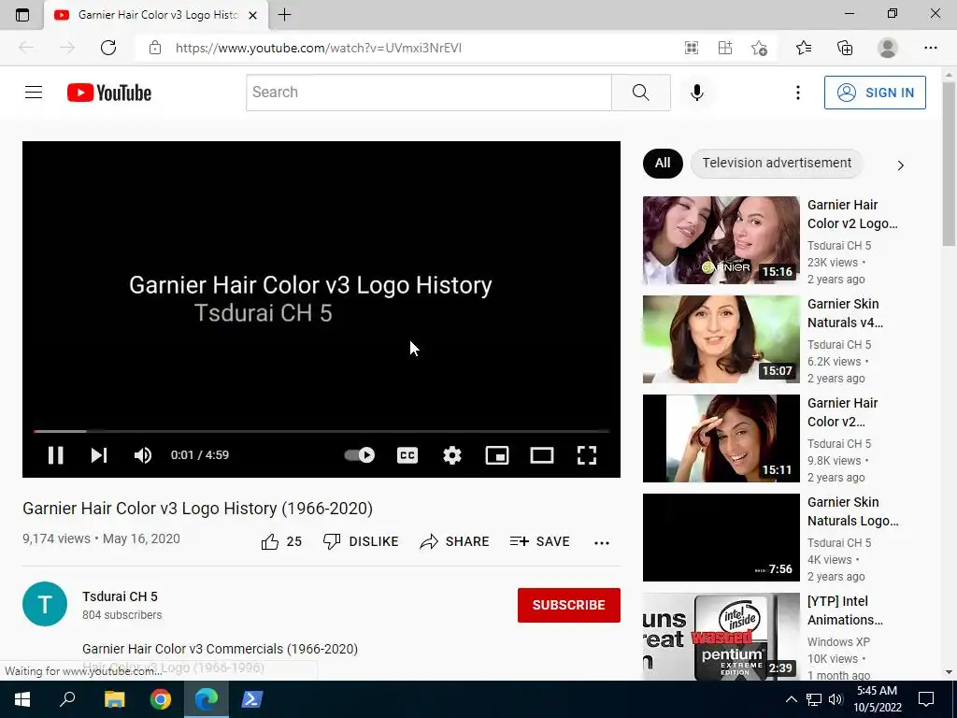
Task: Toggle the autoplay switch
Action: point(360,455)
